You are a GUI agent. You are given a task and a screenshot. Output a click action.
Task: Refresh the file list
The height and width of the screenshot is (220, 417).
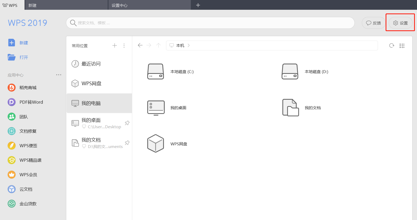(x=392, y=46)
